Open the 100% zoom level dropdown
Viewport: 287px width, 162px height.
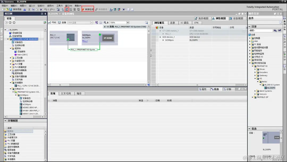(128, 23)
